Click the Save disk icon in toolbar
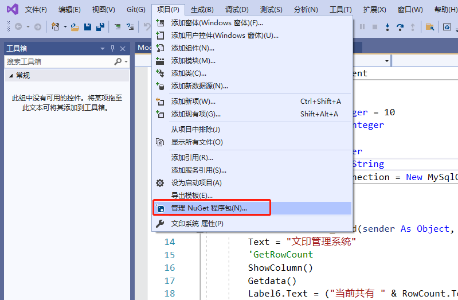Viewport: 458px width, 300px height. (x=88, y=27)
